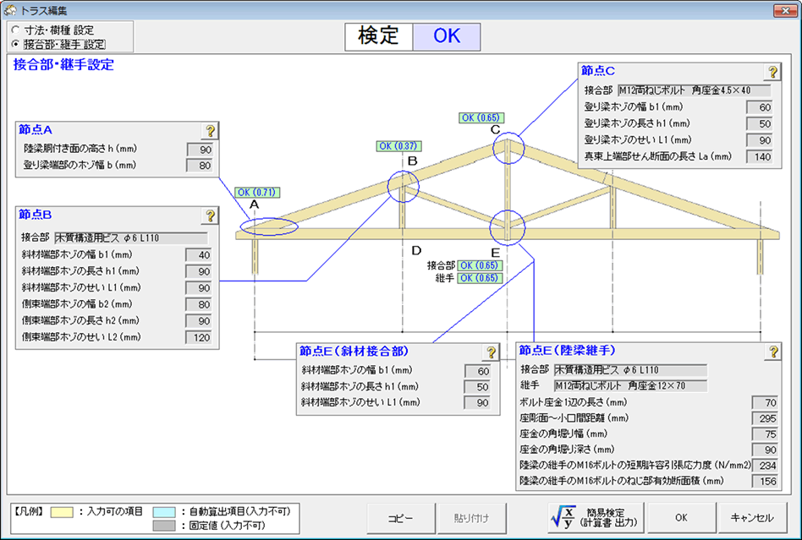Screen dimensions: 802x540
Task: Click the キャンセル button
Action: (752, 518)
